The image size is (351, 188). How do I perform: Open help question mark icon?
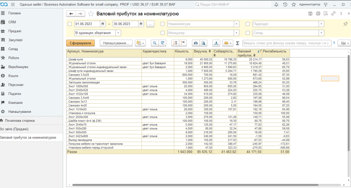(x=334, y=43)
